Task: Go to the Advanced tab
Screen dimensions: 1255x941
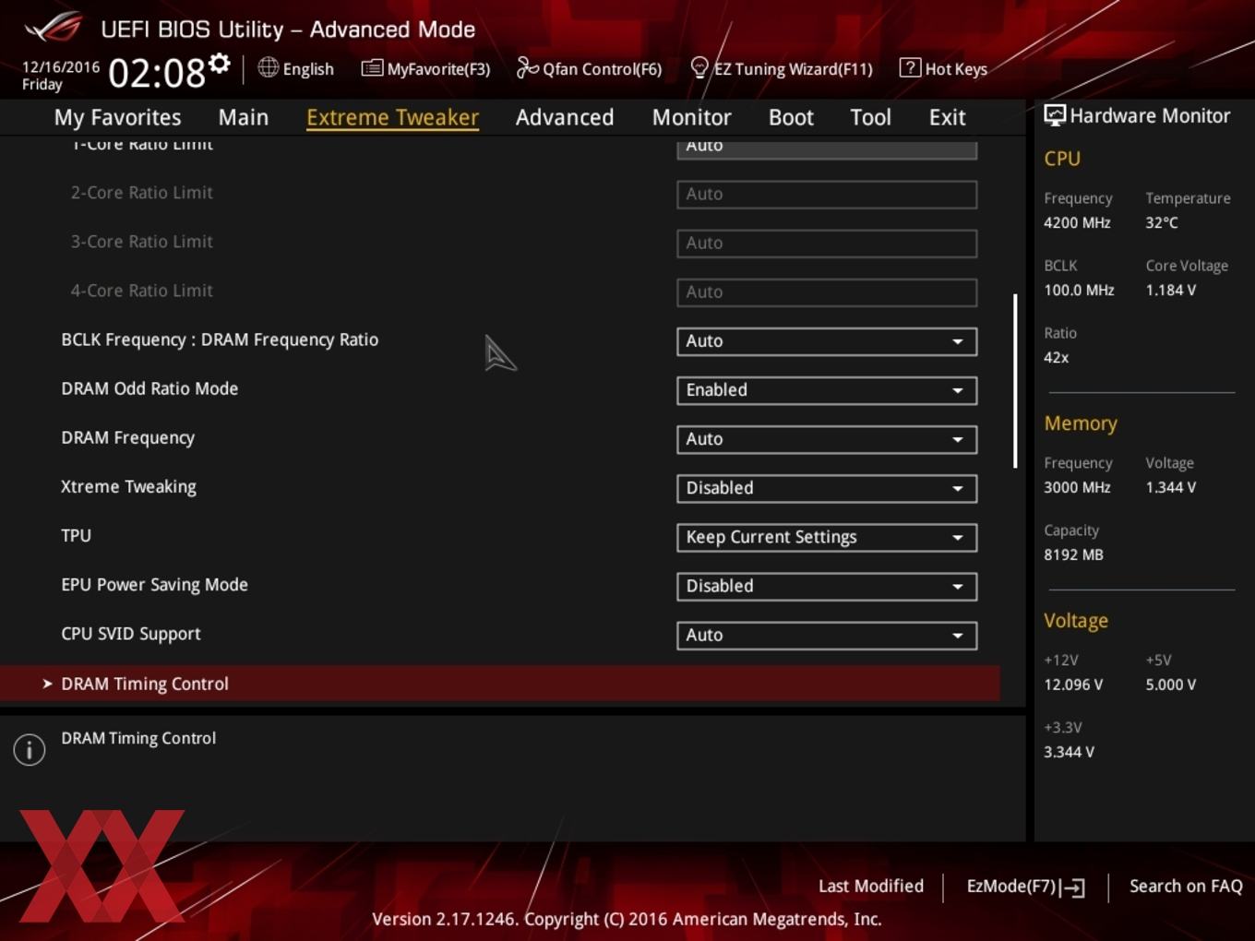Action: pyautogui.click(x=565, y=117)
